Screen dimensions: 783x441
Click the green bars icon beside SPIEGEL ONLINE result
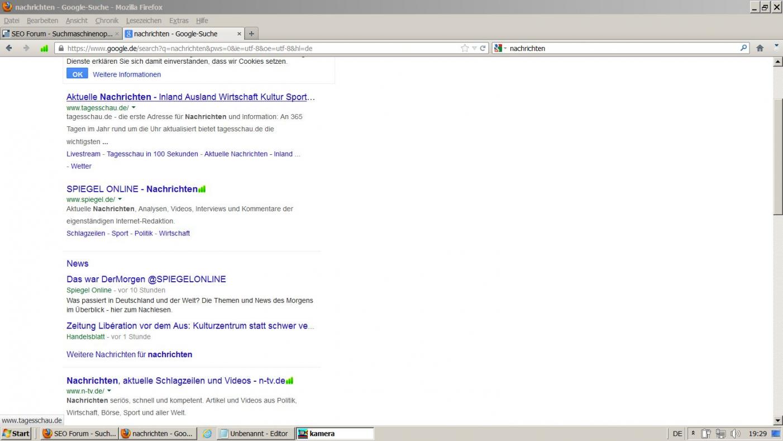[202, 189]
